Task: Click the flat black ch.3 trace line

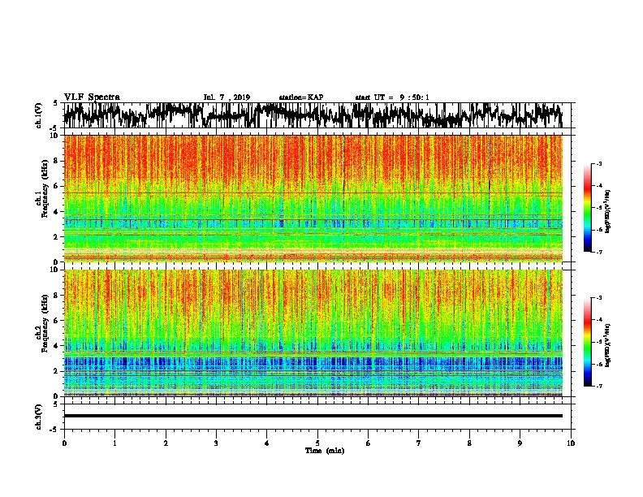Action: (x=313, y=416)
